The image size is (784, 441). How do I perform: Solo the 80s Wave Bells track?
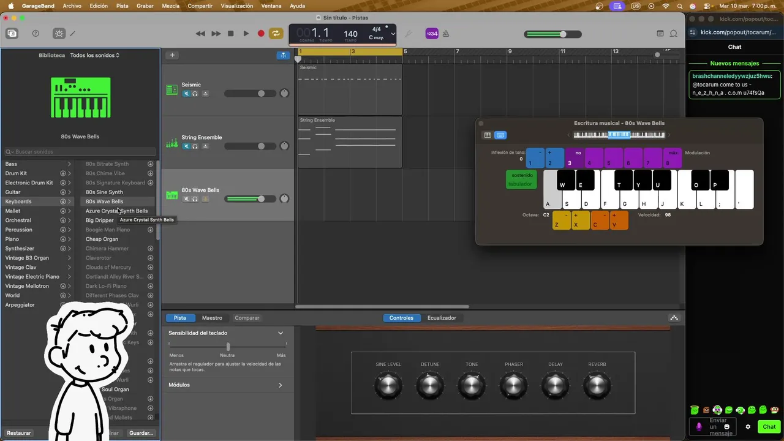click(x=195, y=199)
